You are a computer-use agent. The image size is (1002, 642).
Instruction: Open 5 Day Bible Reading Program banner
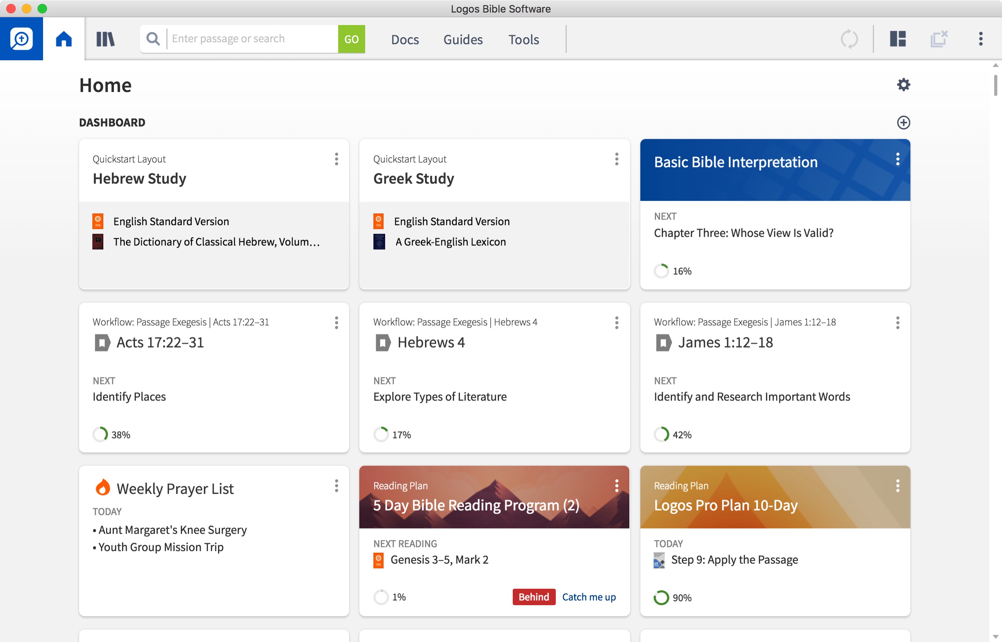pyautogui.click(x=494, y=497)
